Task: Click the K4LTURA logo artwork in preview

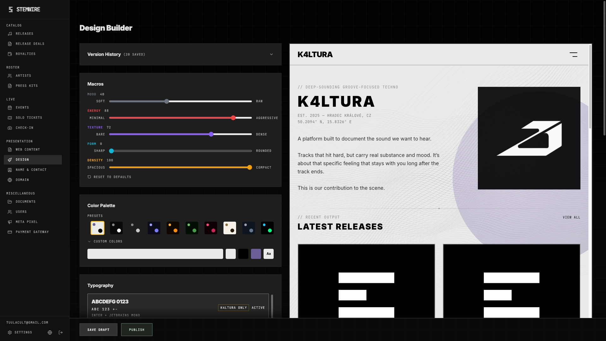Action: point(529,138)
